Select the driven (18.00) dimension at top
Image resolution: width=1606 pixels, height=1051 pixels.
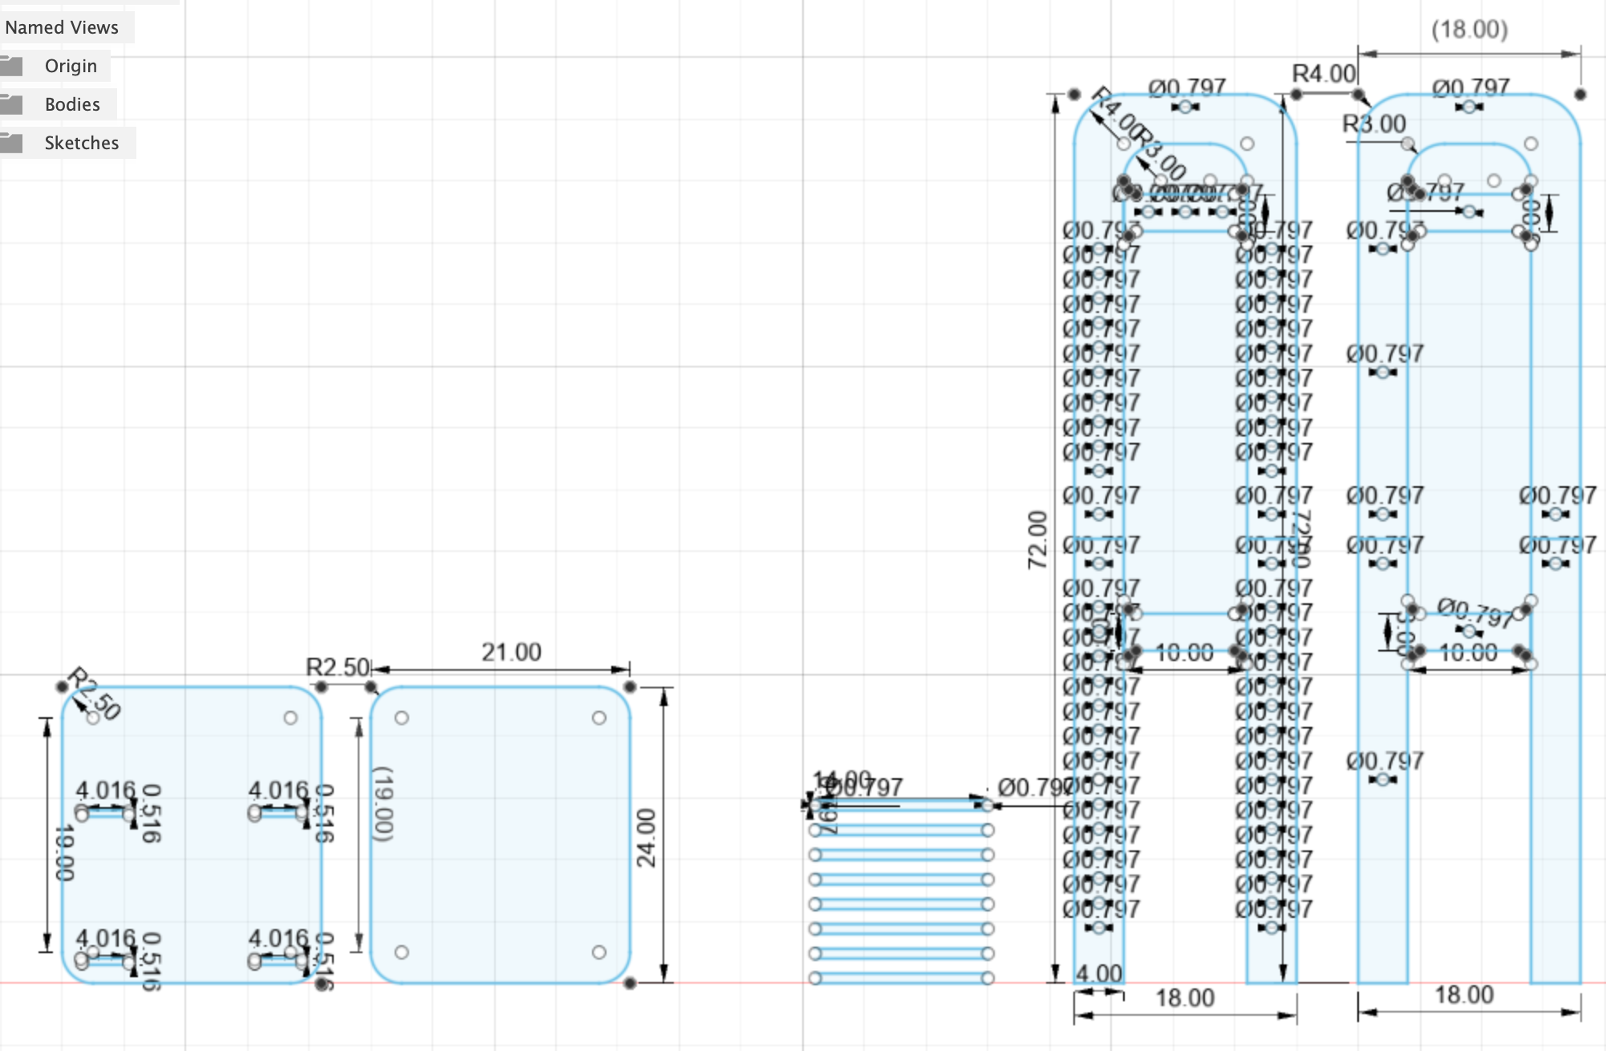[x=1469, y=30]
